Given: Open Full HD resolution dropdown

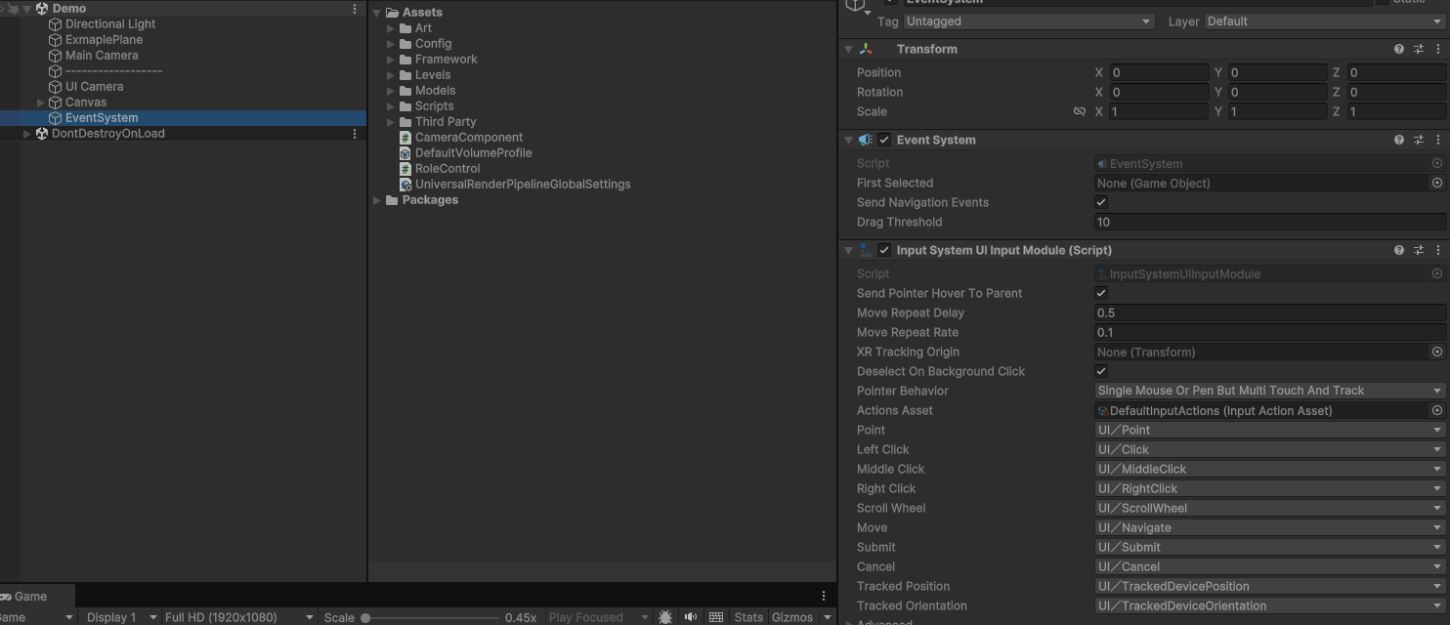Looking at the screenshot, I should tap(238, 617).
